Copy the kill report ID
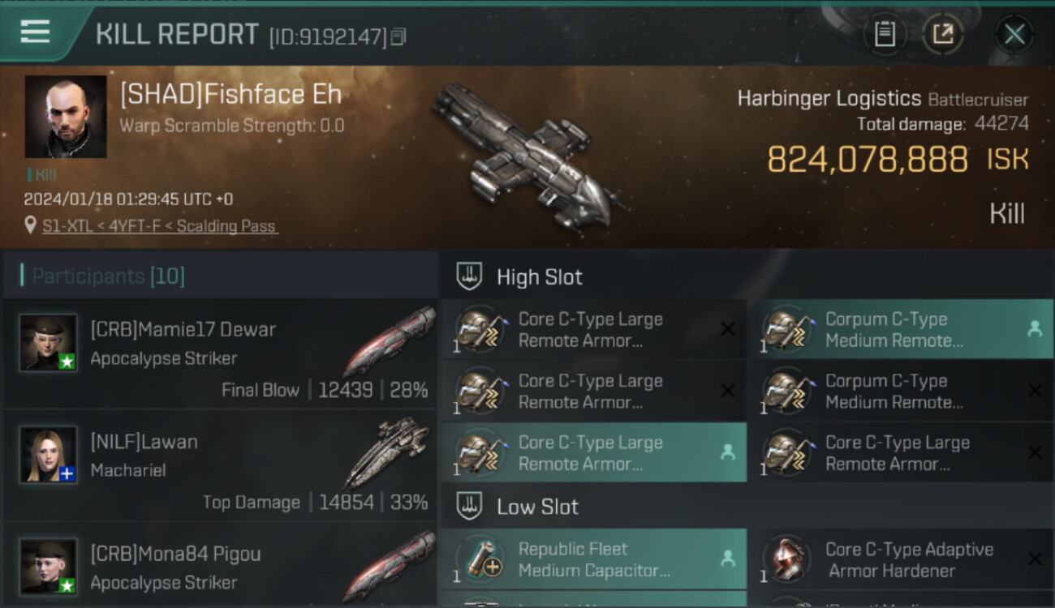The width and height of the screenshot is (1055, 608). pos(398,36)
